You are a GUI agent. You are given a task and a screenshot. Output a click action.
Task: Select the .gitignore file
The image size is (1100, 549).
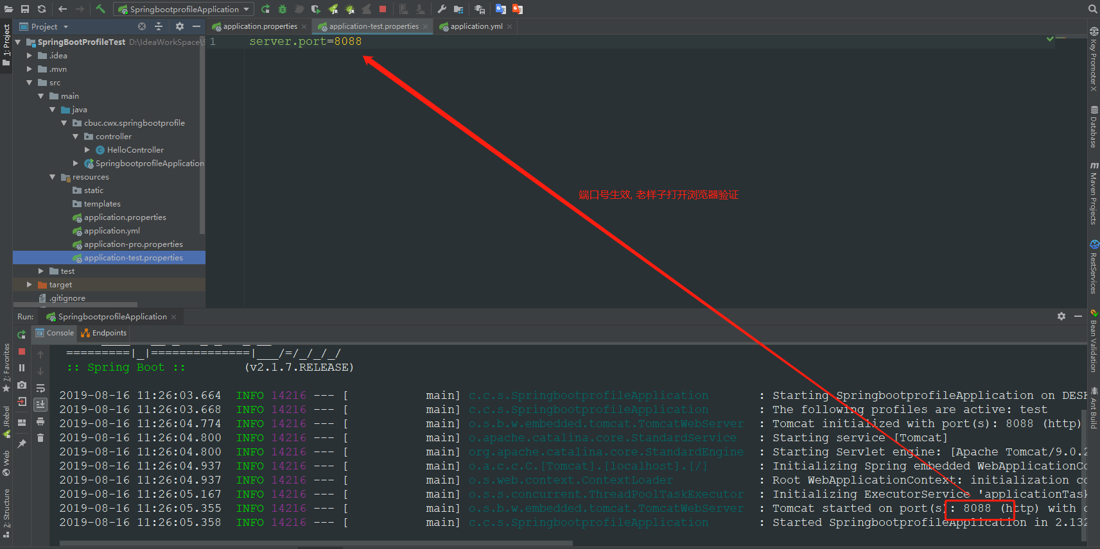pyautogui.click(x=67, y=298)
